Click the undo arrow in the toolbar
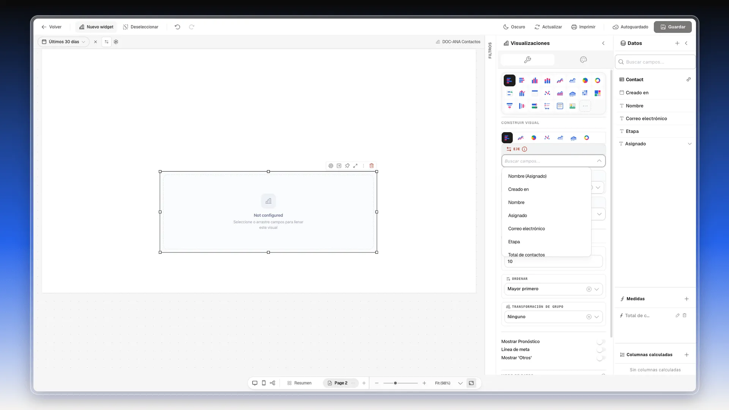729x410 pixels. pos(177,27)
